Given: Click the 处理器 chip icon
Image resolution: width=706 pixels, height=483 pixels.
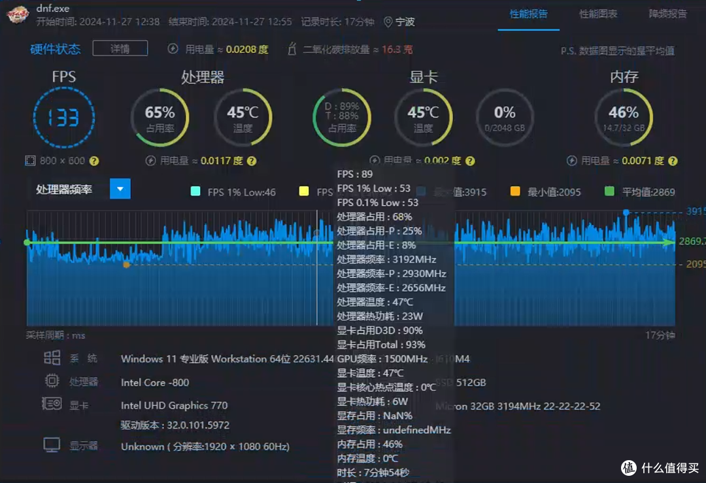Looking at the screenshot, I should point(52,381).
